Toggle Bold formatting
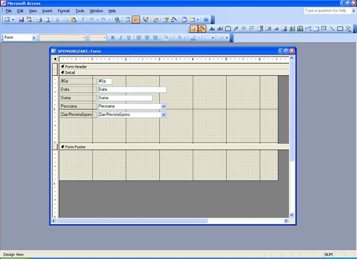 pos(112,37)
